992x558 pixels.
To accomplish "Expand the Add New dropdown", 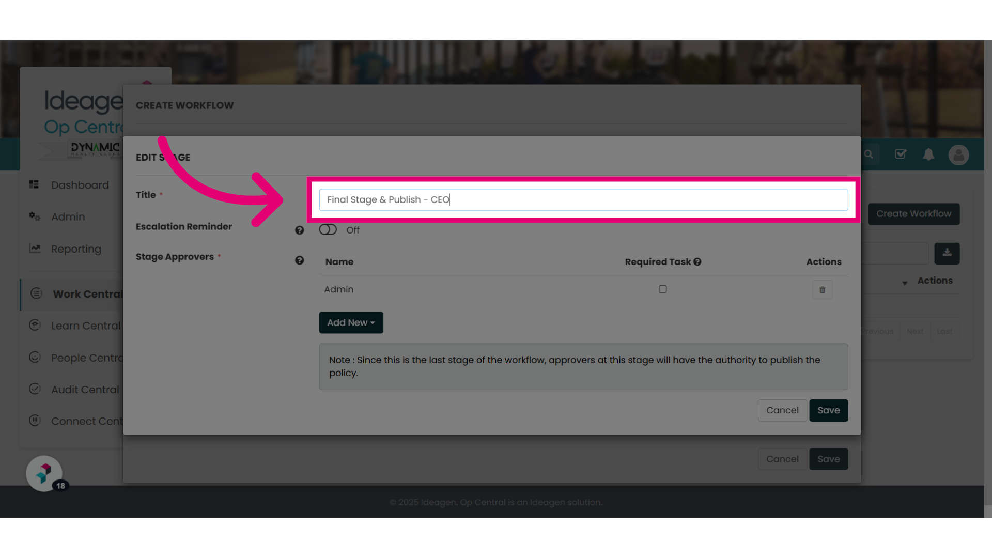I will [x=351, y=322].
